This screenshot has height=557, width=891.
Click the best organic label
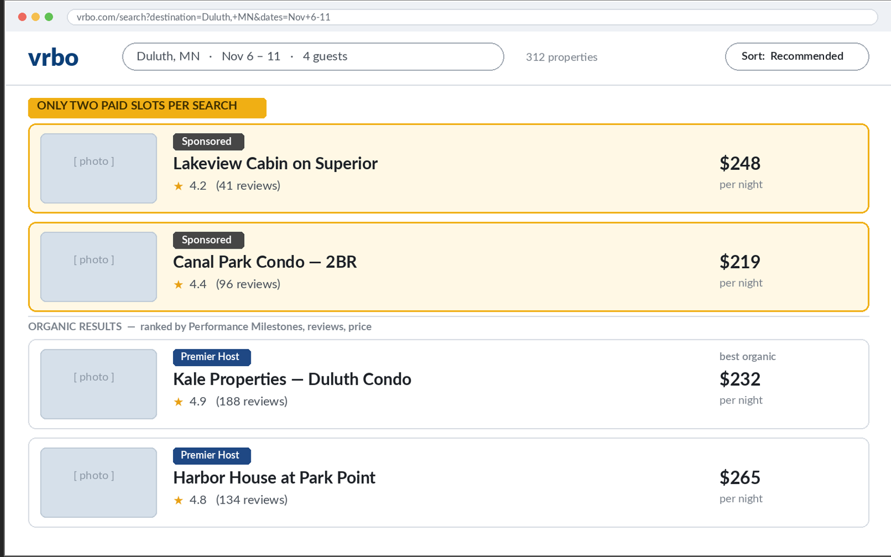[x=747, y=356]
